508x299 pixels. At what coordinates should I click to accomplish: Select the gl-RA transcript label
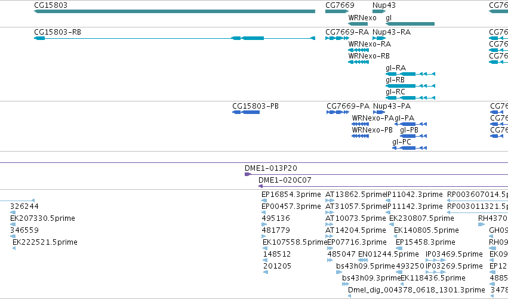[x=396, y=68]
